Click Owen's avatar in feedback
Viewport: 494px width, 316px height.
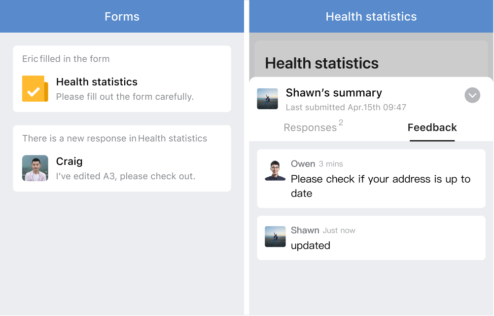click(x=275, y=170)
